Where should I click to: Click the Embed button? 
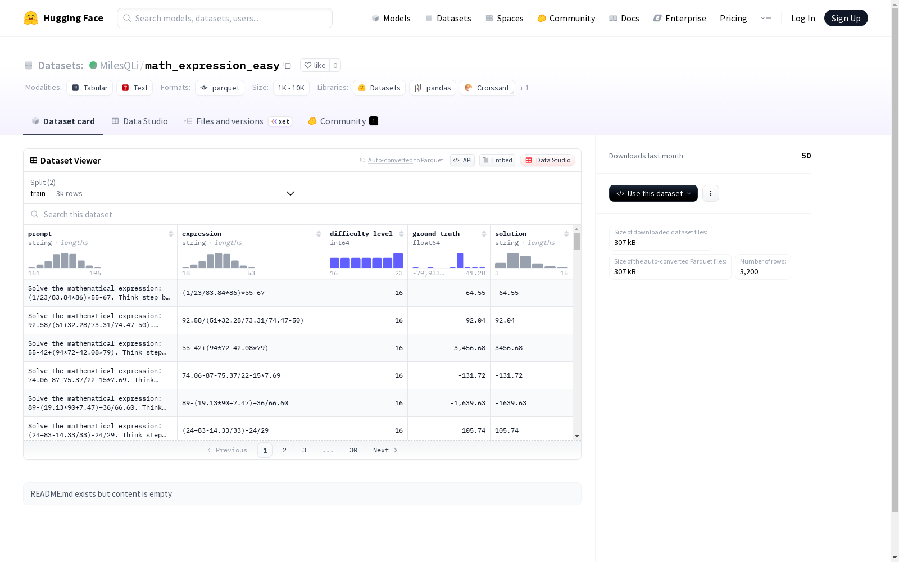[497, 160]
